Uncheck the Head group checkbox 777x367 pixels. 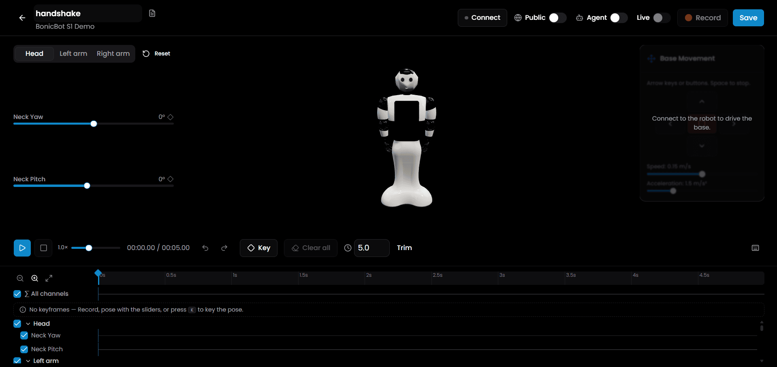pos(17,324)
